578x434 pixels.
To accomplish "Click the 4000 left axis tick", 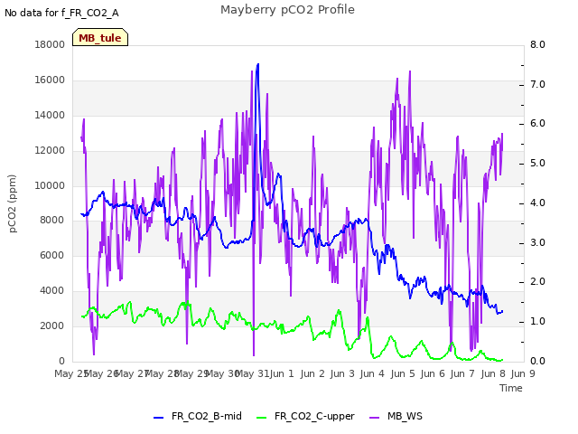I will tap(52, 291).
